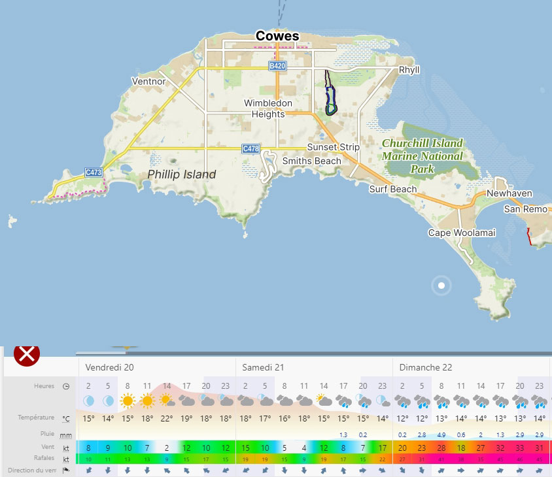Click Churchill Island Marine National Park label

pos(422,156)
